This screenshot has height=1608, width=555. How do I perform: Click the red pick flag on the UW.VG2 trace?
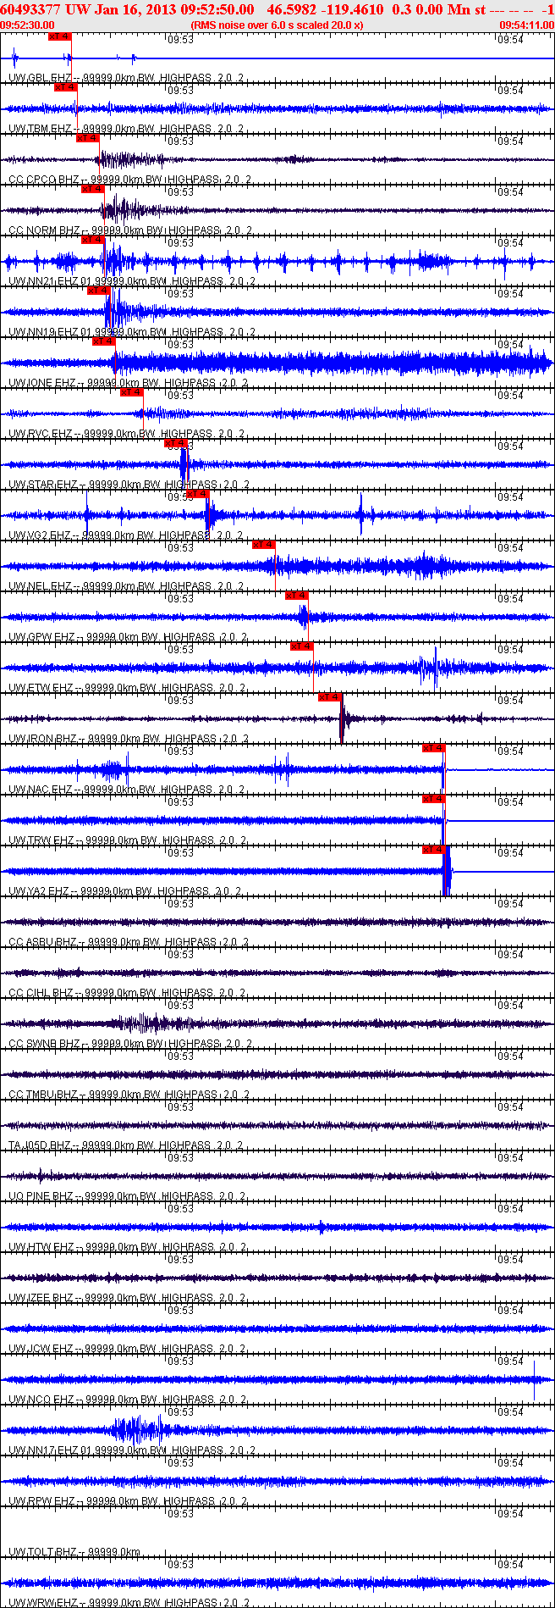coord(198,494)
